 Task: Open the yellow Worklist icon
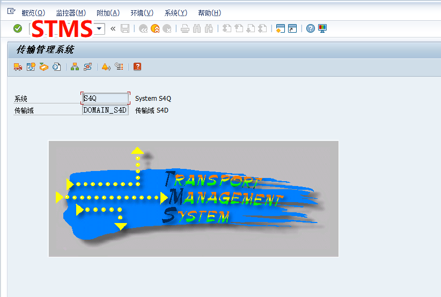click(x=43, y=67)
